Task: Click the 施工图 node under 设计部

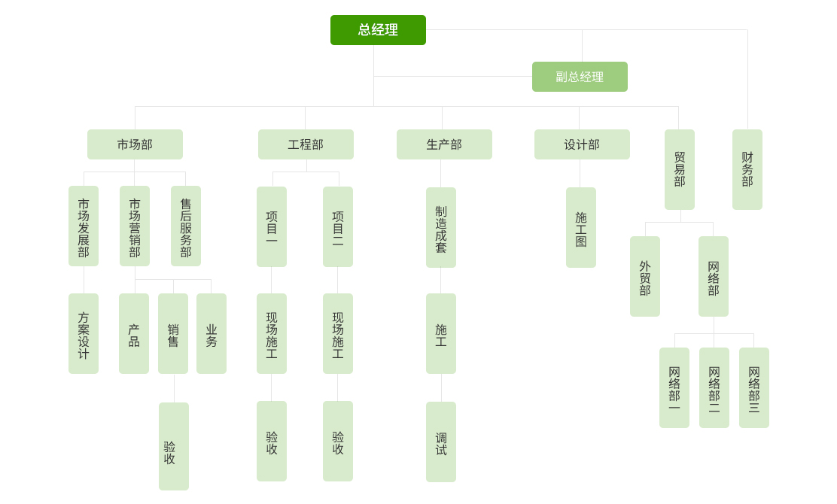Action: [x=581, y=228]
